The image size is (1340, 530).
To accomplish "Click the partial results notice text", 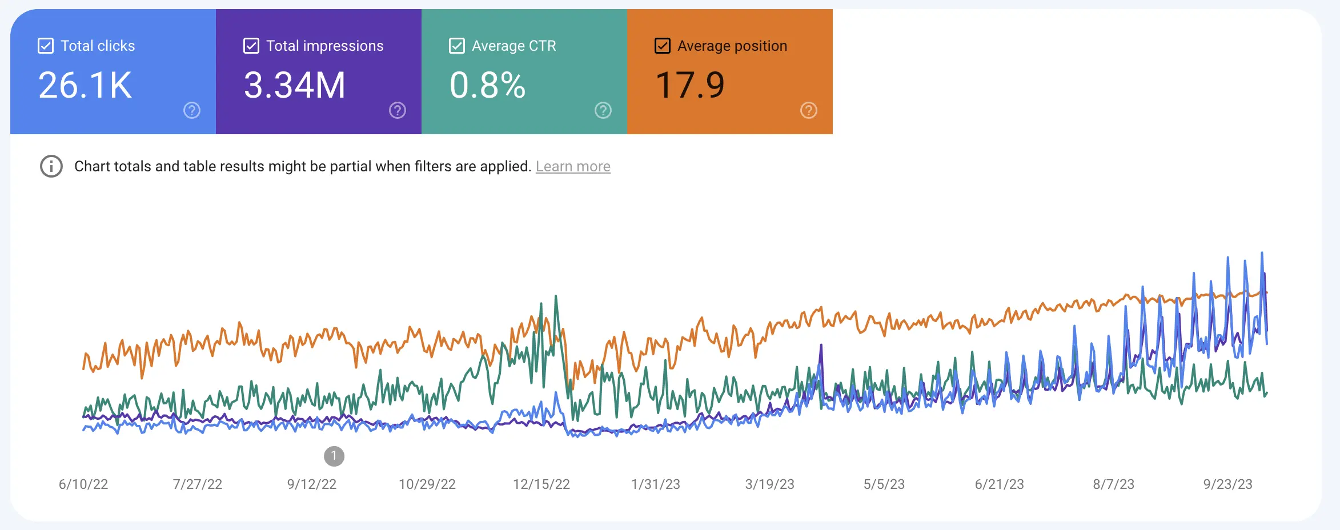I will pyautogui.click(x=303, y=166).
